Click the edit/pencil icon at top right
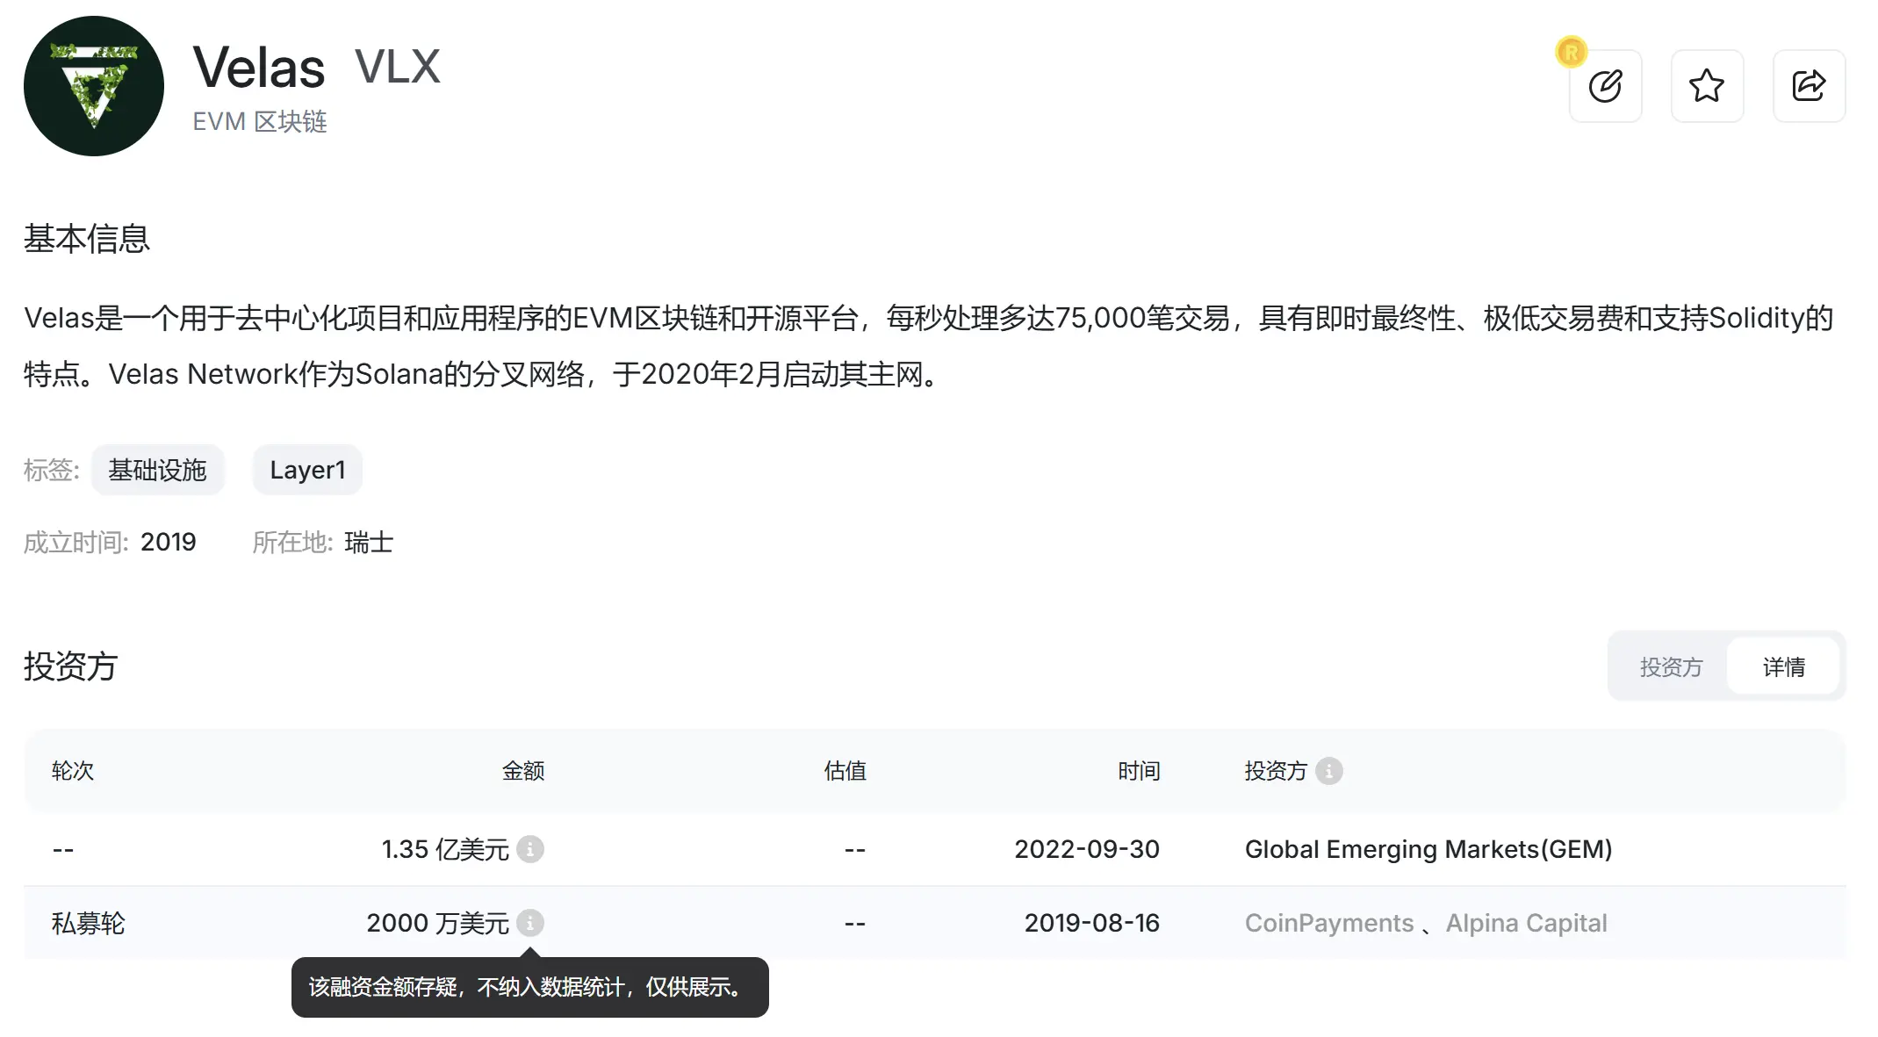 tap(1605, 86)
